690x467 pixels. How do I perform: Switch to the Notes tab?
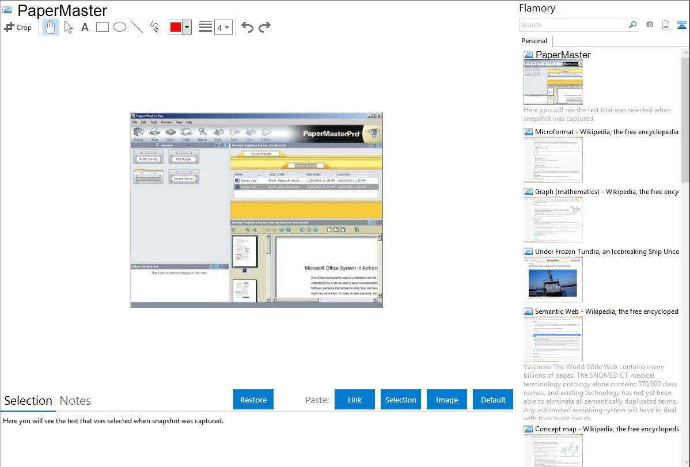coord(75,401)
